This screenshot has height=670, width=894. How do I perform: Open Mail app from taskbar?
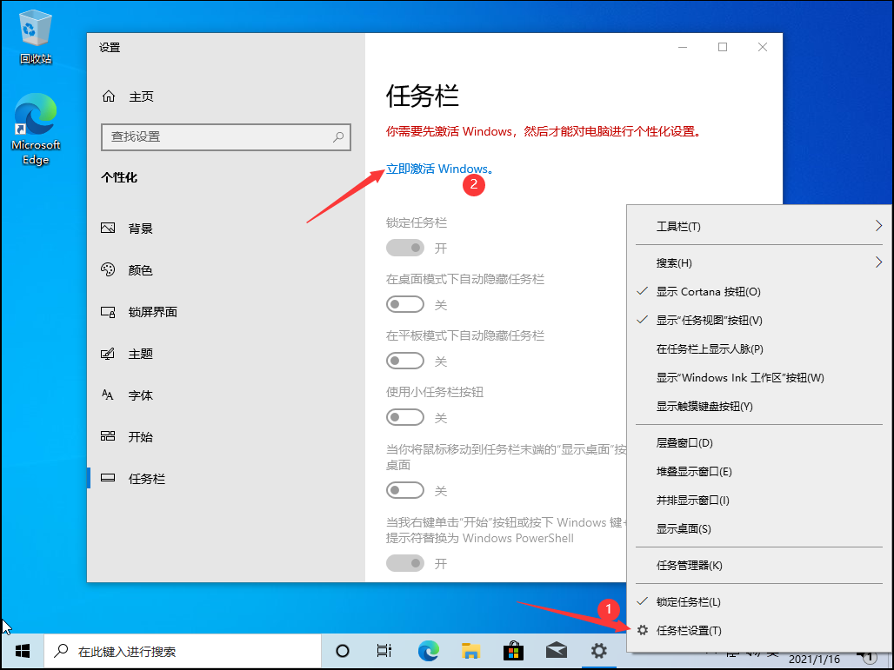[556, 651]
